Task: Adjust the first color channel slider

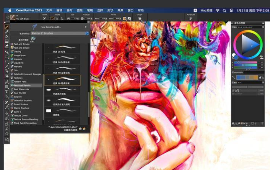Action: 245,62
